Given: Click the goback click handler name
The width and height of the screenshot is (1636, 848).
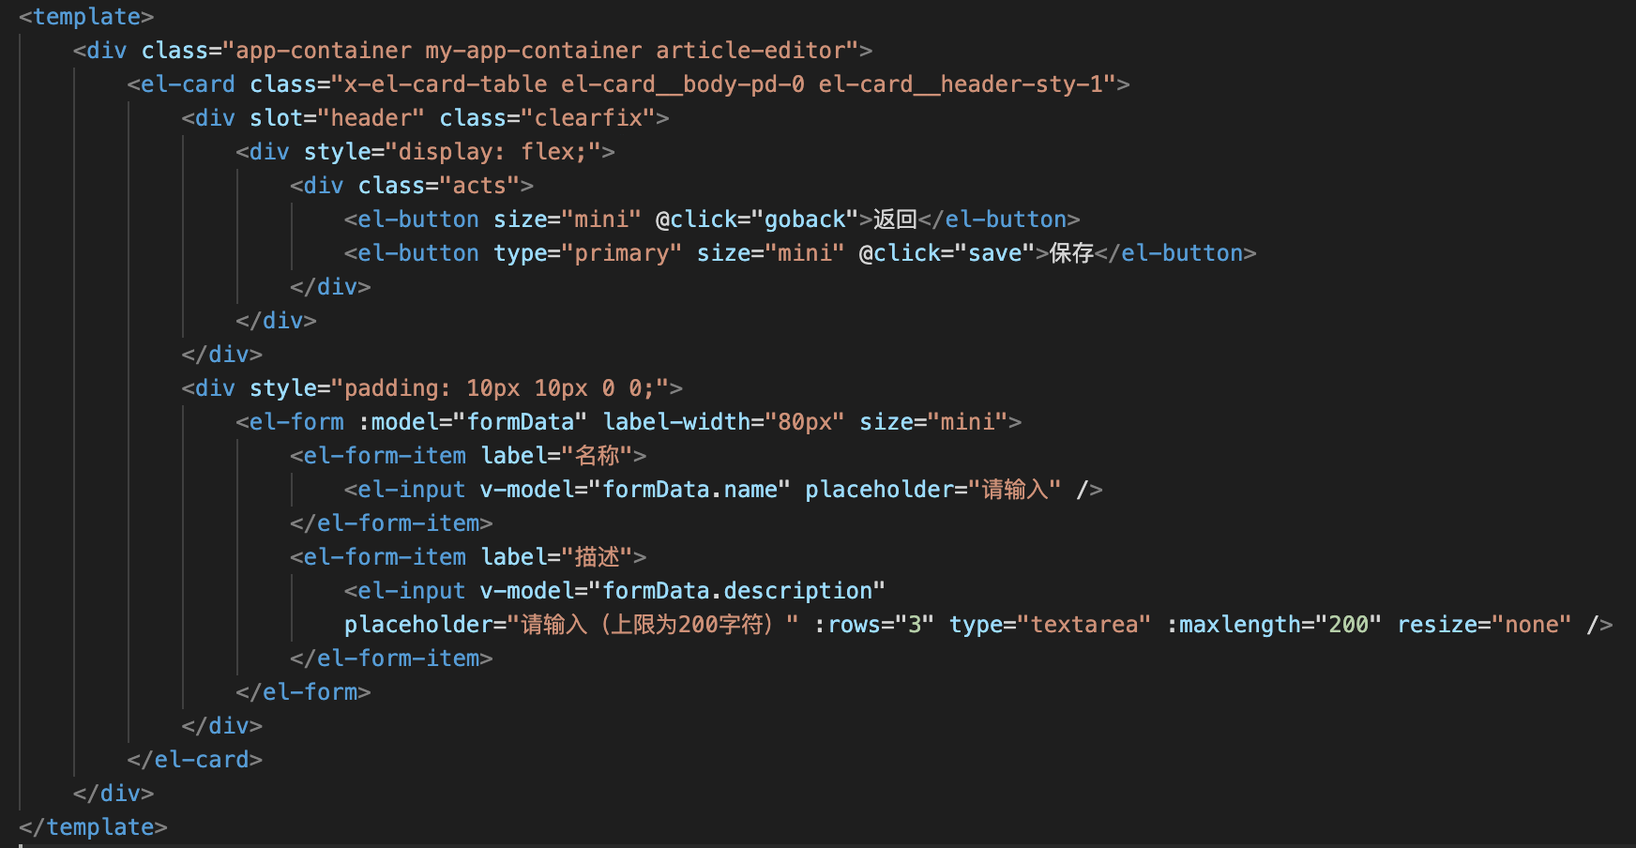Looking at the screenshot, I should tap(805, 220).
